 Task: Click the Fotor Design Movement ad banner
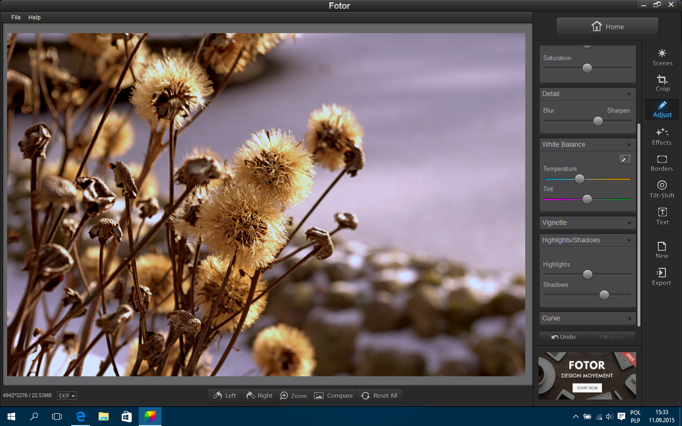(x=587, y=376)
